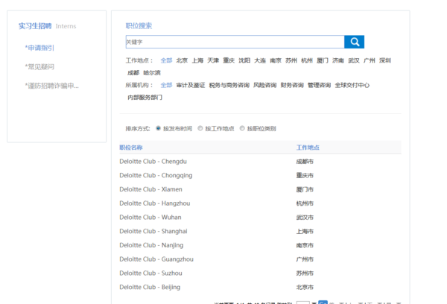The height and width of the screenshot is (304, 447).
Task: Open the Deloitte Club - Chongqing posting
Action: [156, 175]
